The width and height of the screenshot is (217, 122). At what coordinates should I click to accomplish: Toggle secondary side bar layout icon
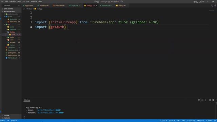pyautogui.click(x=200, y=2)
